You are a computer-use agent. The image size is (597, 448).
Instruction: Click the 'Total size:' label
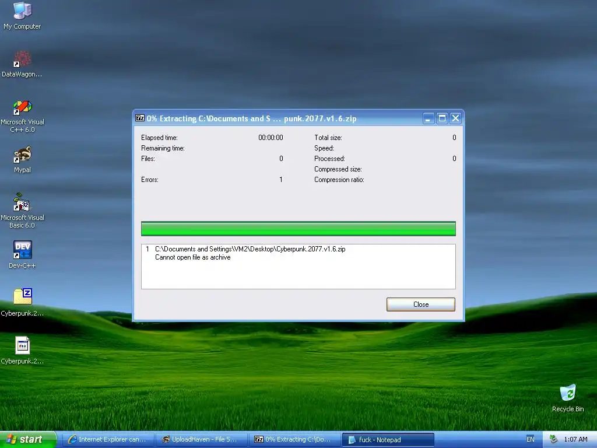[328, 138]
